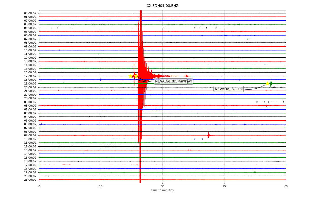Click the arrow line pointing from the 3.1 ml label
The image size is (325, 203).
[254, 88]
